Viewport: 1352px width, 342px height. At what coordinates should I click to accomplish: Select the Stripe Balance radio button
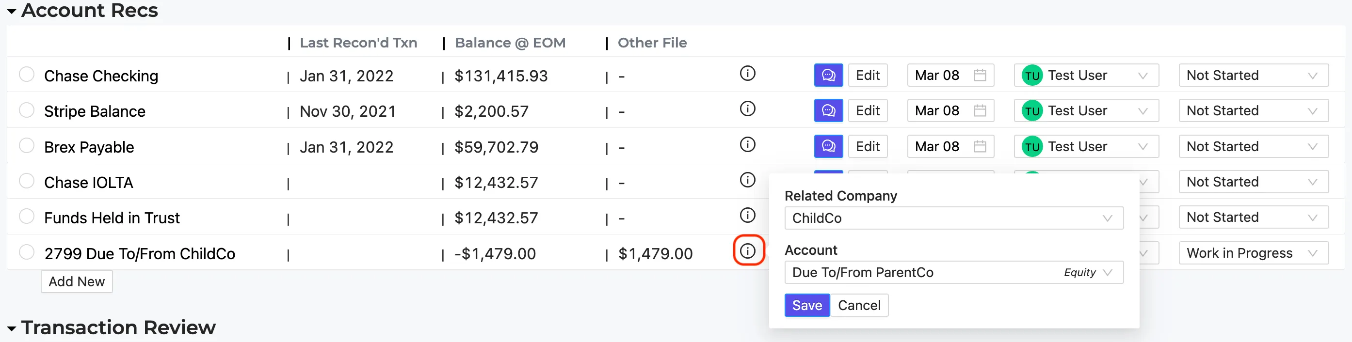[27, 109]
